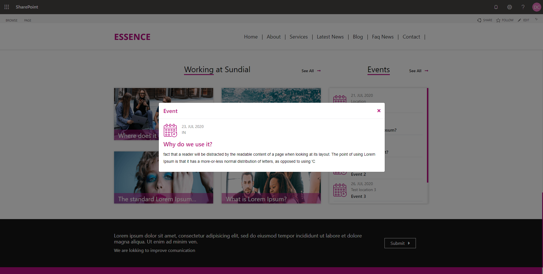543x274 pixels.
Task: Open the help question mark
Action: pyautogui.click(x=523, y=7)
